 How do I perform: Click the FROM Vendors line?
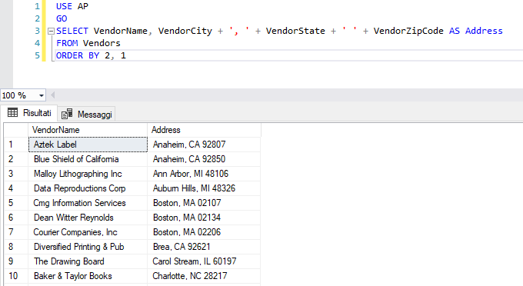point(88,43)
